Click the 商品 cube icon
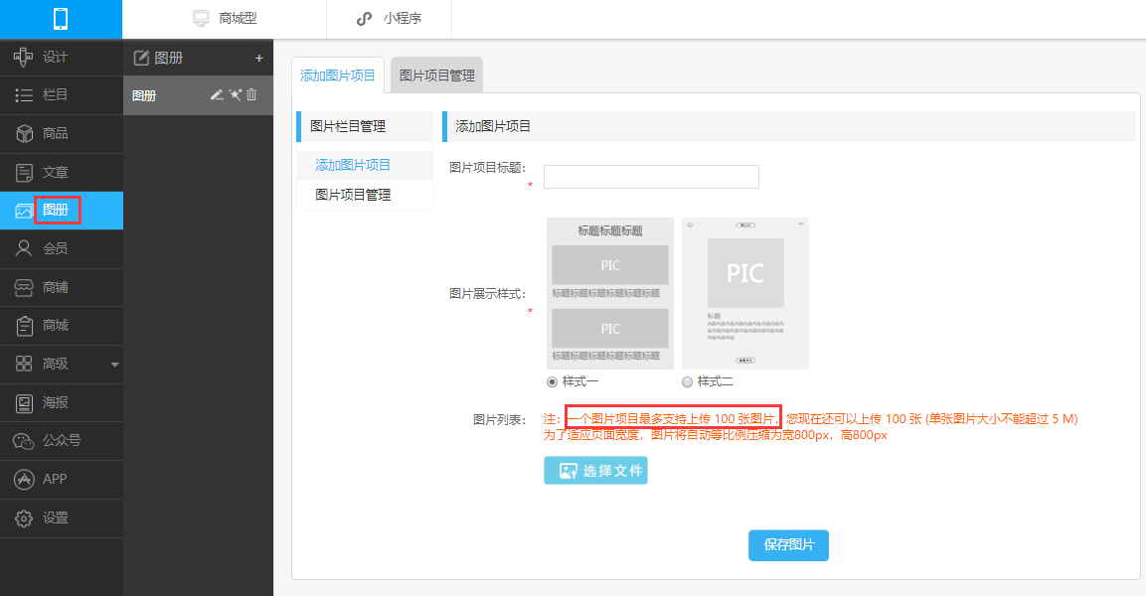 [x=24, y=134]
